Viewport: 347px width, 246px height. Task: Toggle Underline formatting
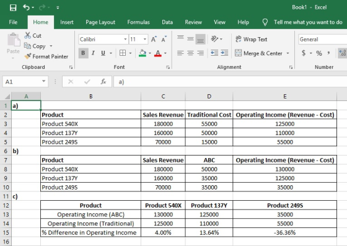click(103, 53)
